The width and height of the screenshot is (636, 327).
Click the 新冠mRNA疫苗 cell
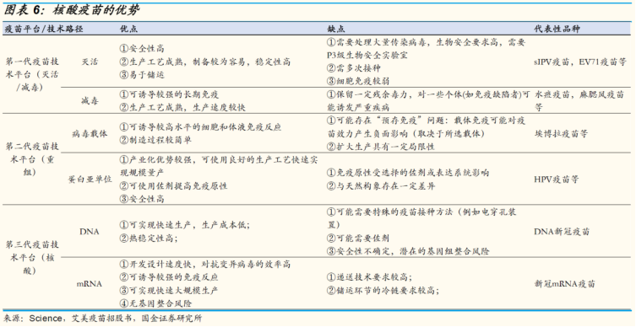(564, 284)
